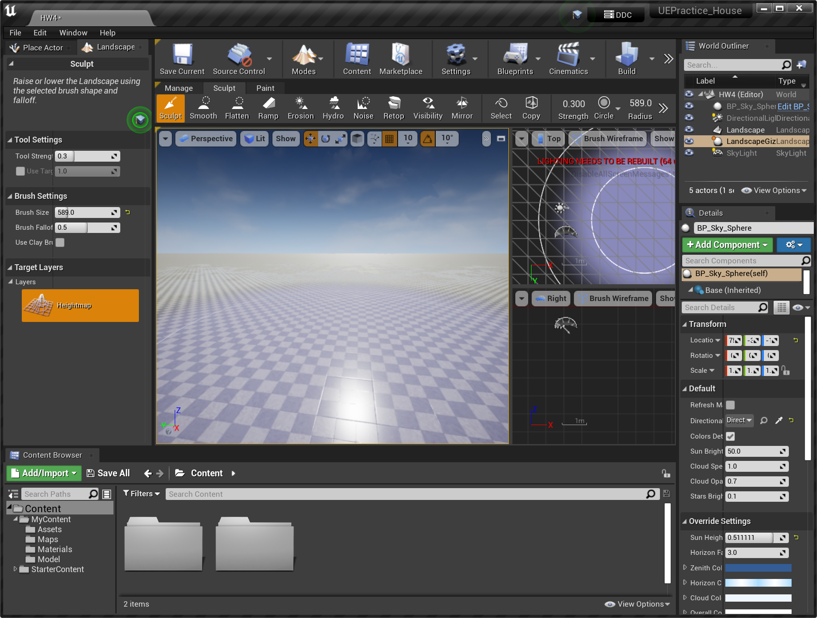817x618 pixels.
Task: Activate the landscape Copy tool
Action: [x=531, y=109]
